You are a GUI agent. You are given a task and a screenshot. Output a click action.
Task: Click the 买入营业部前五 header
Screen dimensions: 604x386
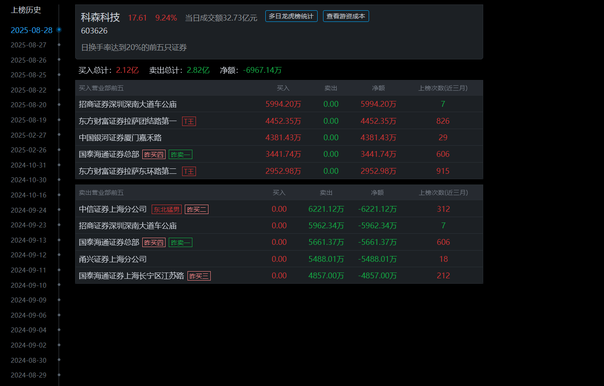(x=101, y=88)
